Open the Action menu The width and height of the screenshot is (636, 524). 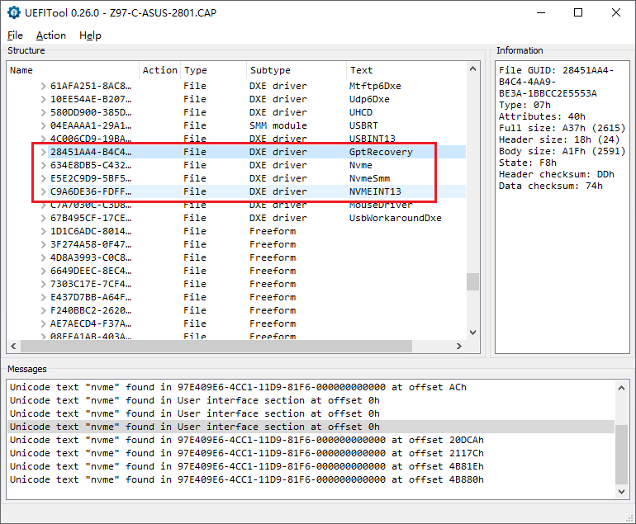(51, 35)
